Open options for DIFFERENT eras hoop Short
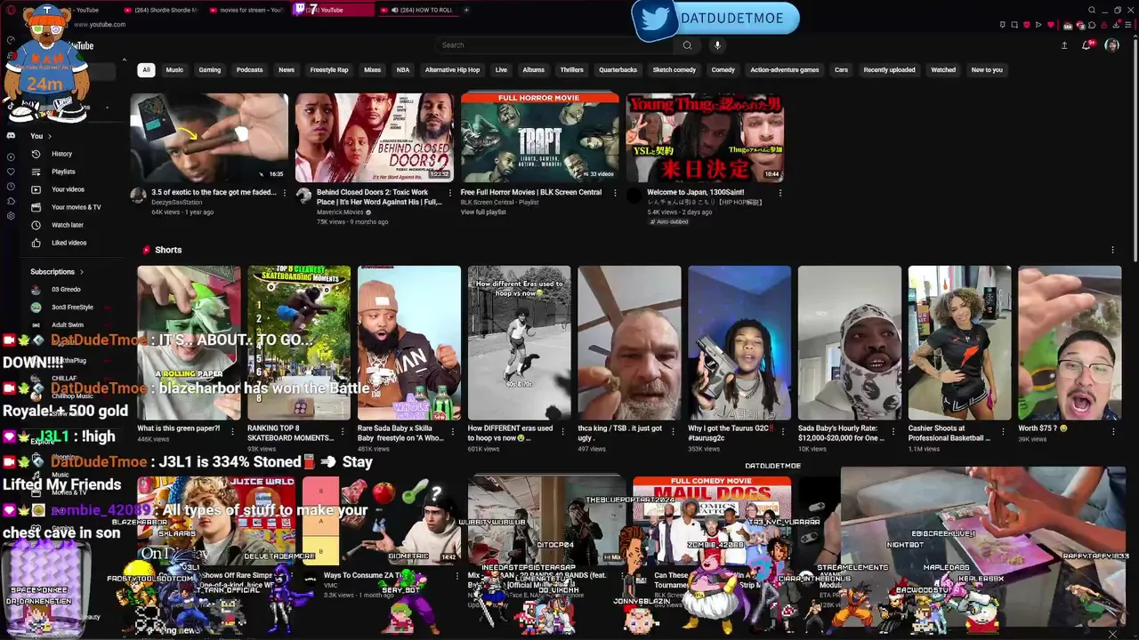 (562, 430)
